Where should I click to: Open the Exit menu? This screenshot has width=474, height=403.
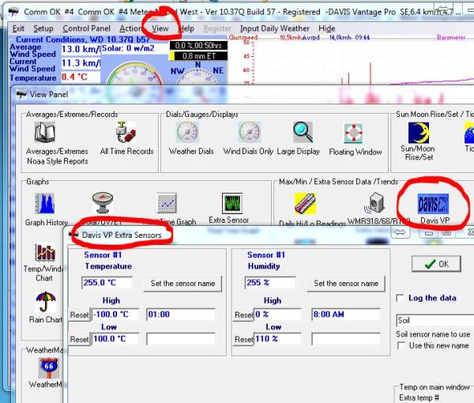[18, 28]
